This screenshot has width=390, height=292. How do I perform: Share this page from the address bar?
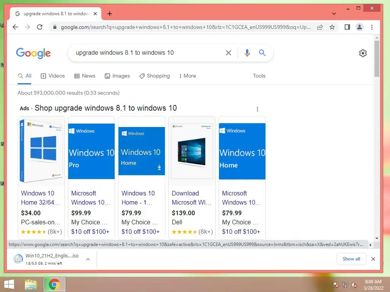coord(320,27)
